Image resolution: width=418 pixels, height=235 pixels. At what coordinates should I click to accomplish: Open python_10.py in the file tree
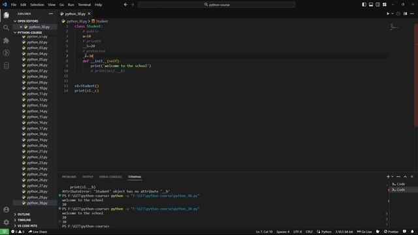point(37,88)
